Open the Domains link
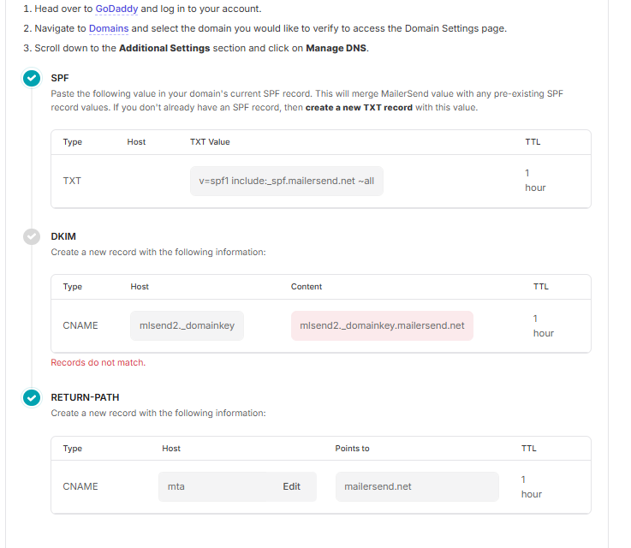The image size is (631, 548). coord(109,28)
